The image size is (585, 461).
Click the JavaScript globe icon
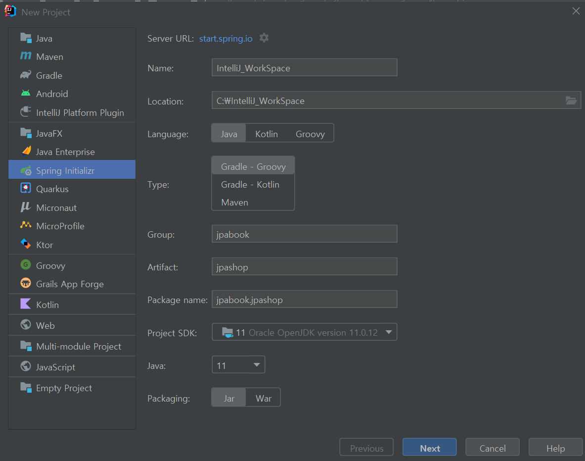(26, 366)
